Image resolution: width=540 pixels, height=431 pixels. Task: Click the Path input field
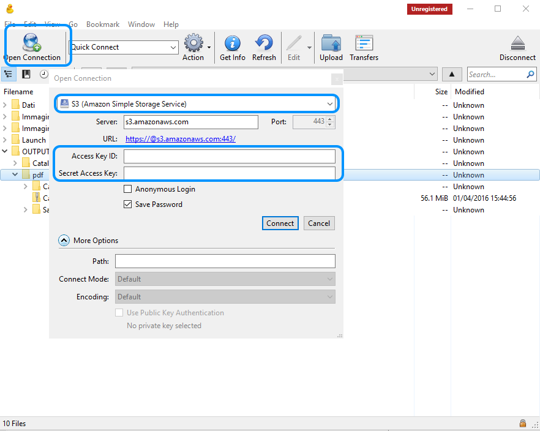tap(225, 261)
